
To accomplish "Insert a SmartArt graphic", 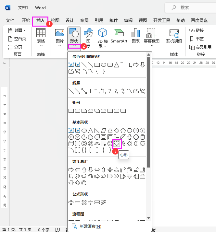I will pos(119,36).
